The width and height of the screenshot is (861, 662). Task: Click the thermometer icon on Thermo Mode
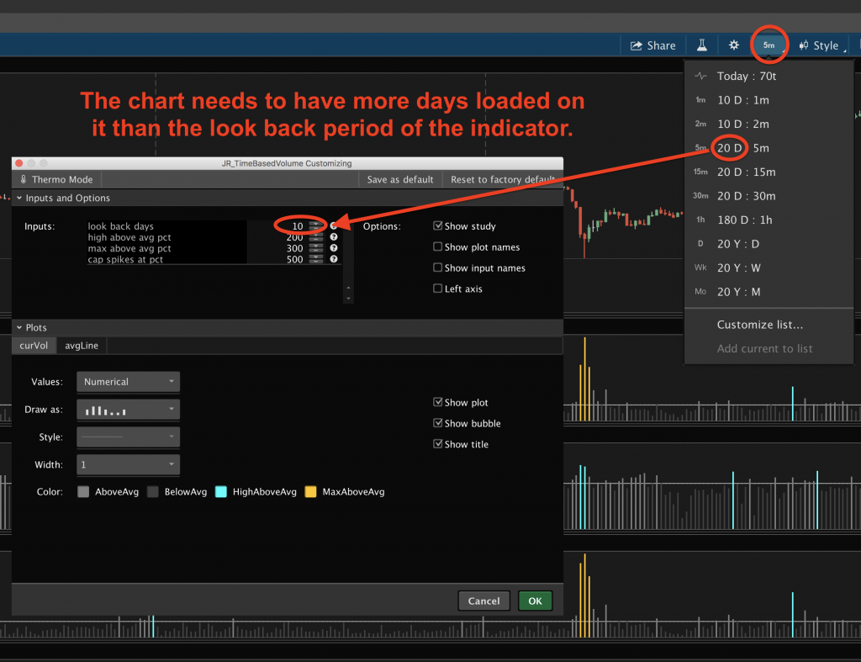click(x=24, y=179)
